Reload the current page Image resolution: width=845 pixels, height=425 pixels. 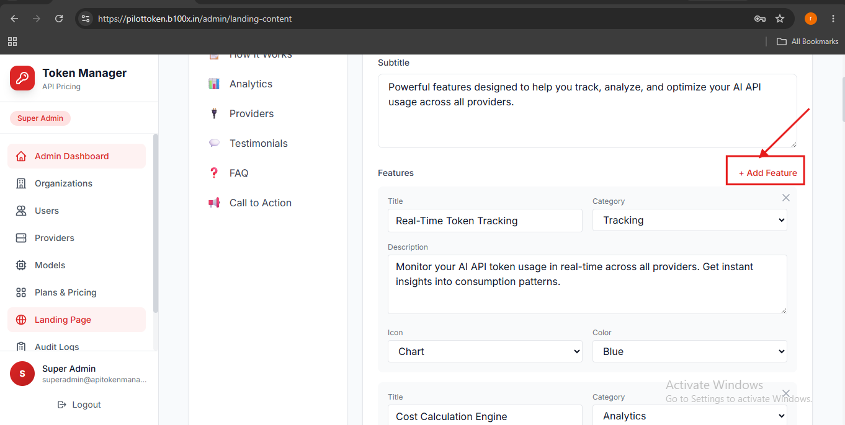pyautogui.click(x=59, y=19)
